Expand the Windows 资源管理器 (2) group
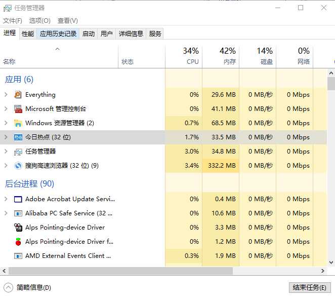335x300 pixels. pyautogui.click(x=6, y=123)
